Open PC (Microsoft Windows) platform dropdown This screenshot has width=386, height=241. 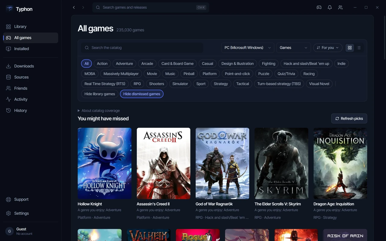point(248,48)
